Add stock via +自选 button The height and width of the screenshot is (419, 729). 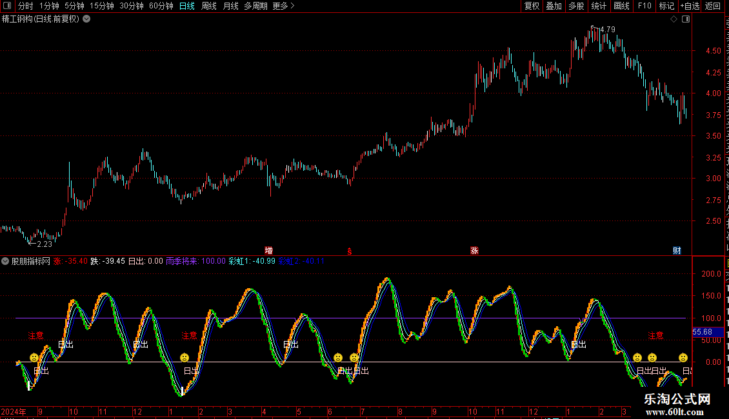pos(690,6)
